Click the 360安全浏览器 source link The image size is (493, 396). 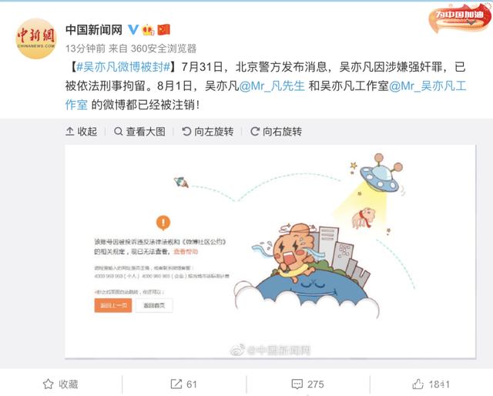coord(163,49)
